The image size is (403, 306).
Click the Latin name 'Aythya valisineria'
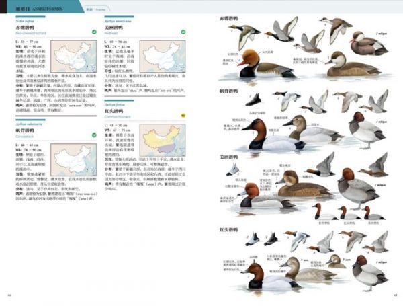[28, 124]
